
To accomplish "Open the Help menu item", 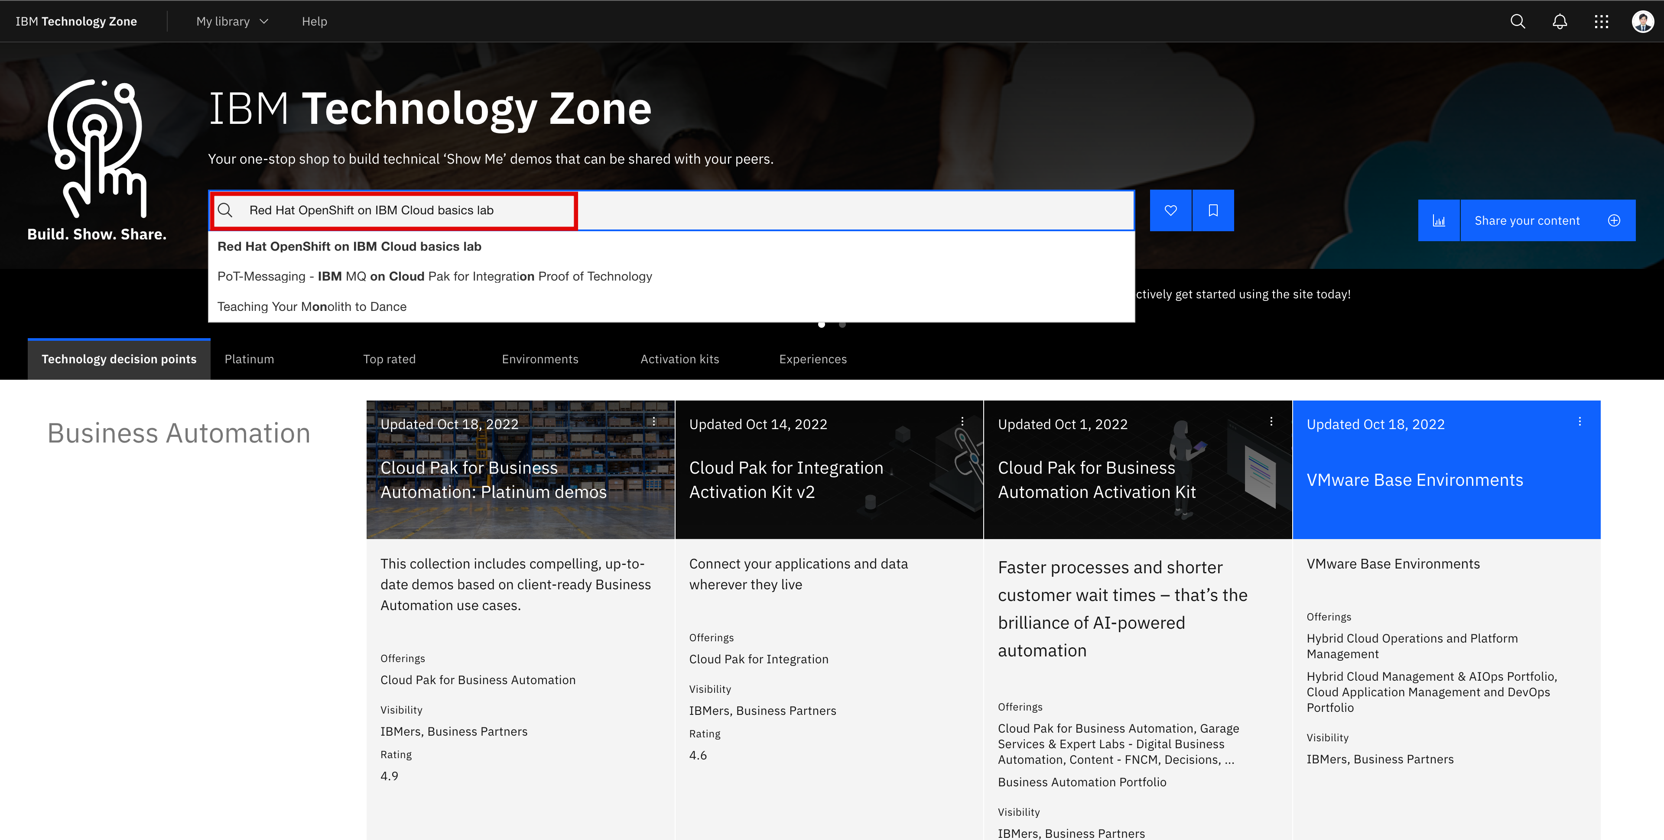I will click(315, 21).
